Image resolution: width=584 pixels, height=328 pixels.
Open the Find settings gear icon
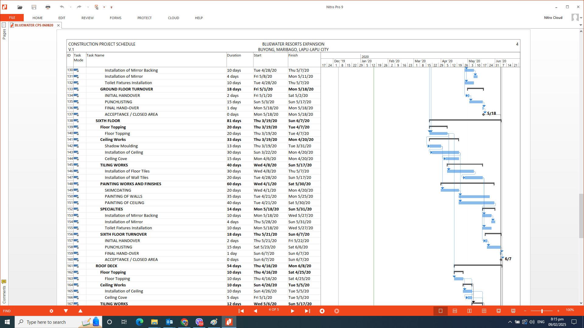click(x=51, y=311)
